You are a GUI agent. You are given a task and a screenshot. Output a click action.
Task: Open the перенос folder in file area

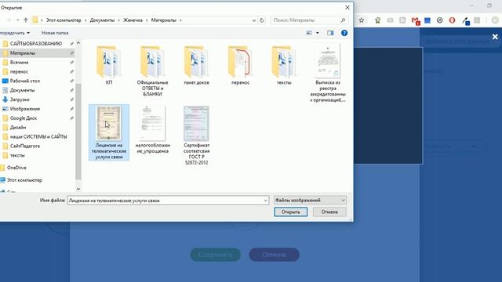tap(240, 65)
